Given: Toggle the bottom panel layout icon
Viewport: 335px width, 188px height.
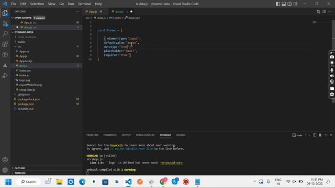Looking at the screenshot, I should [x=284, y=4].
